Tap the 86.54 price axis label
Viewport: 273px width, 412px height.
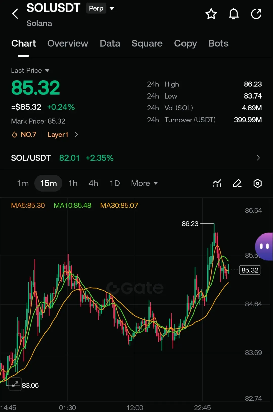click(x=253, y=210)
